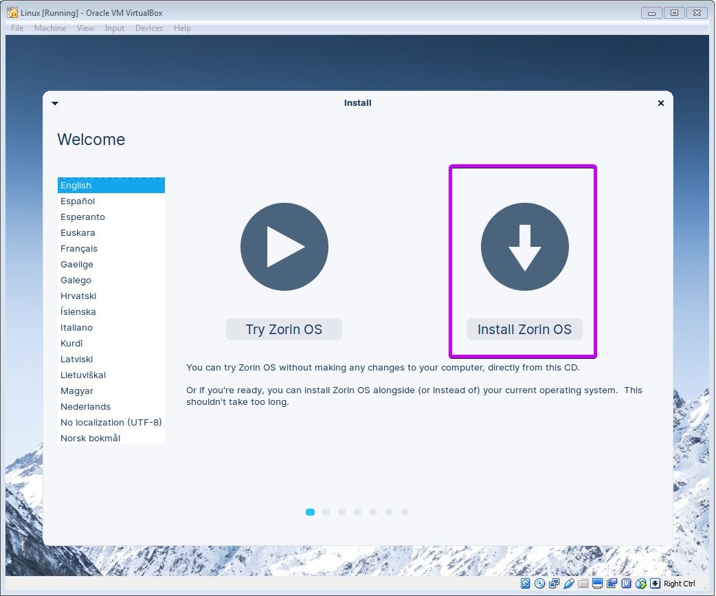The image size is (716, 596).
Task: Click the shared folders status icon
Action: coord(583,583)
